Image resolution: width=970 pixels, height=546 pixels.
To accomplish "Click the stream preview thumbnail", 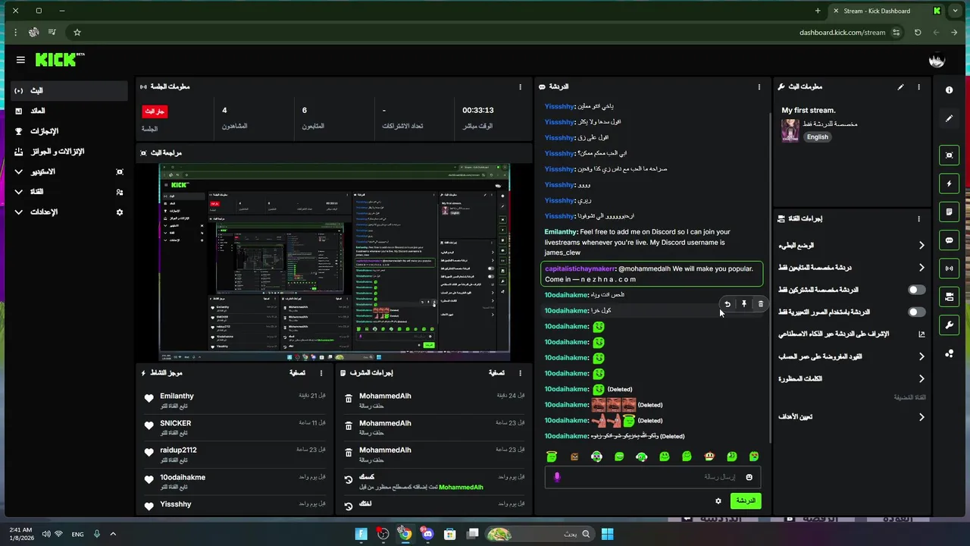I will tap(334, 262).
